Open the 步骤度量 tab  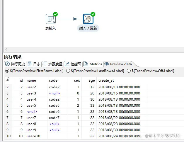click(x=52, y=64)
